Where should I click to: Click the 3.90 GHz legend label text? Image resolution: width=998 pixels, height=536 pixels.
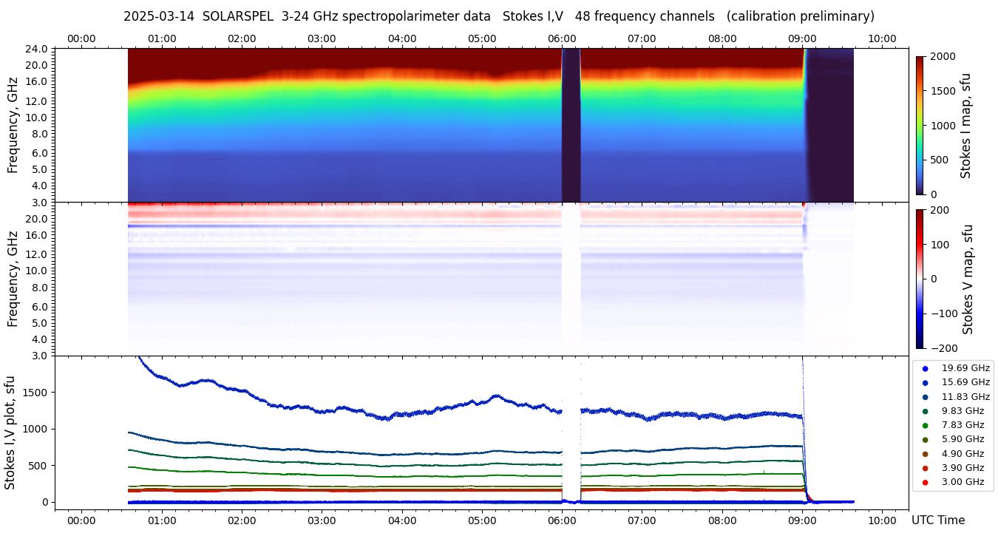(963, 468)
